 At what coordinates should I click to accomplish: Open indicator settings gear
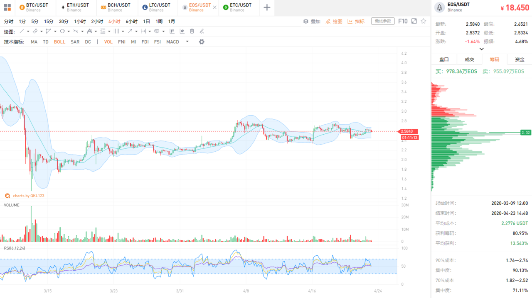coord(202,42)
